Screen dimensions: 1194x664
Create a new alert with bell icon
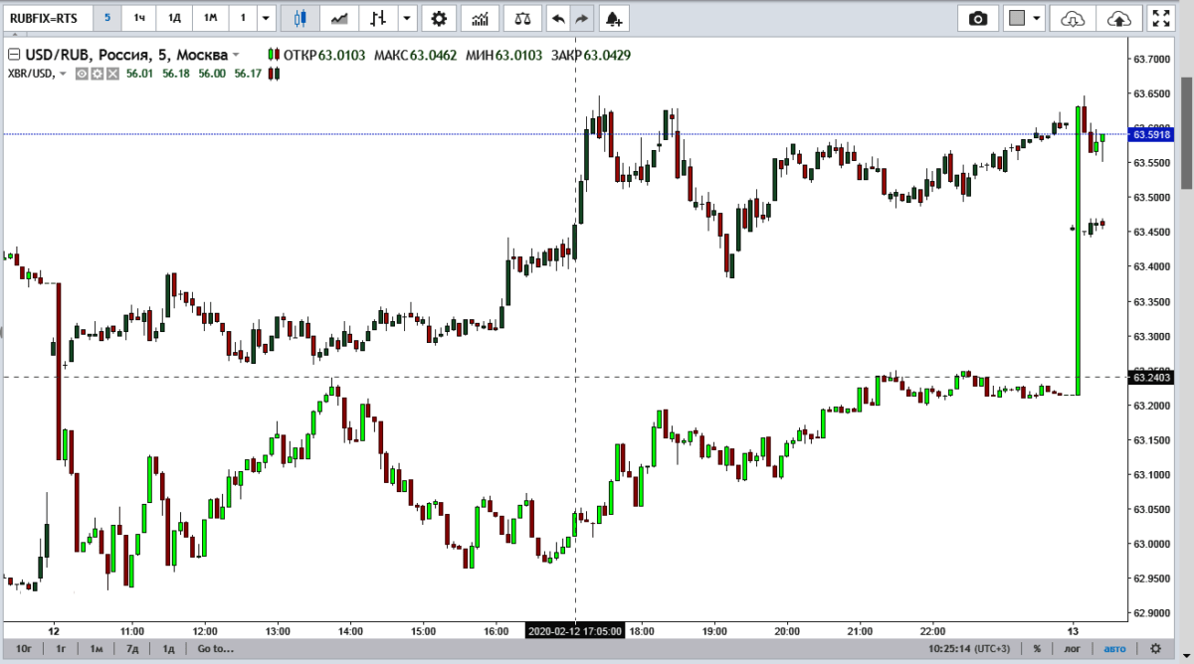[x=613, y=18]
